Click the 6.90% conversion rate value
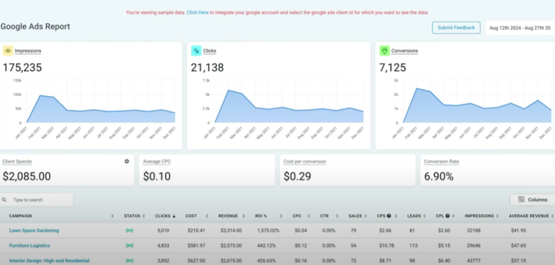The height and width of the screenshot is (265, 555). (x=439, y=176)
